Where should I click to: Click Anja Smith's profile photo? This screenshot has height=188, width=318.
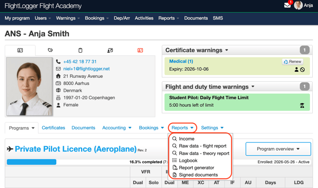pyautogui.click(x=29, y=86)
